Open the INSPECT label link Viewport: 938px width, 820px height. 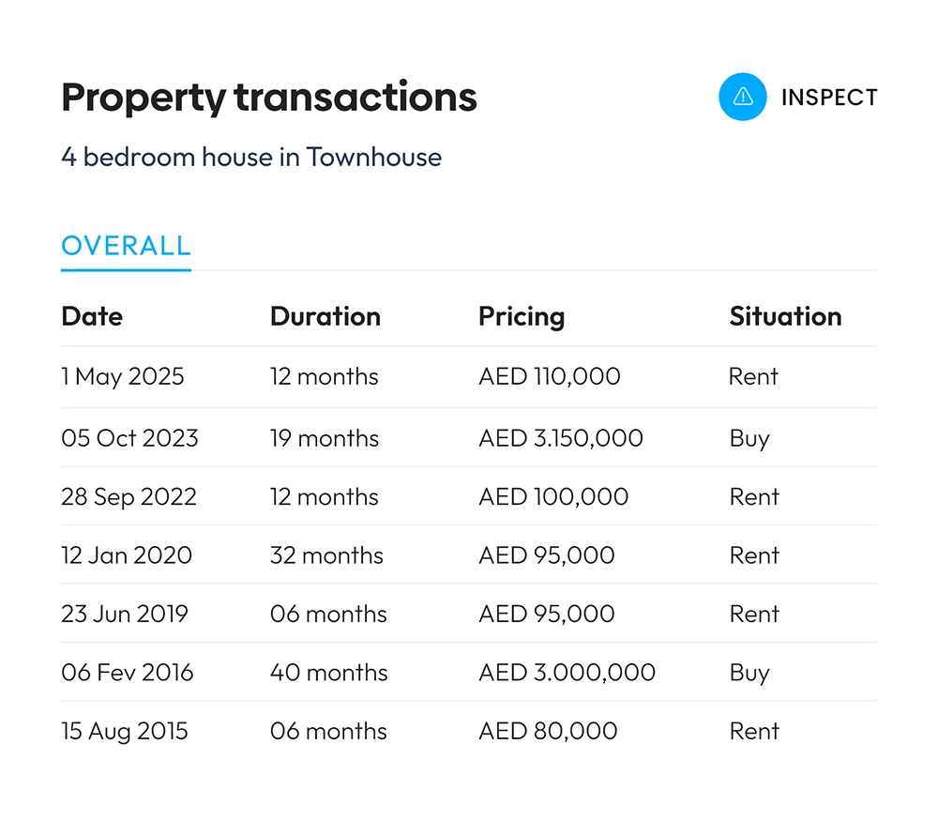click(829, 98)
